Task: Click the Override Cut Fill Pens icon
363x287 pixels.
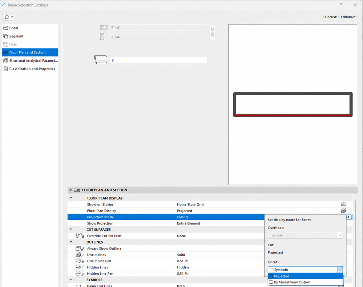Action: coord(80,236)
